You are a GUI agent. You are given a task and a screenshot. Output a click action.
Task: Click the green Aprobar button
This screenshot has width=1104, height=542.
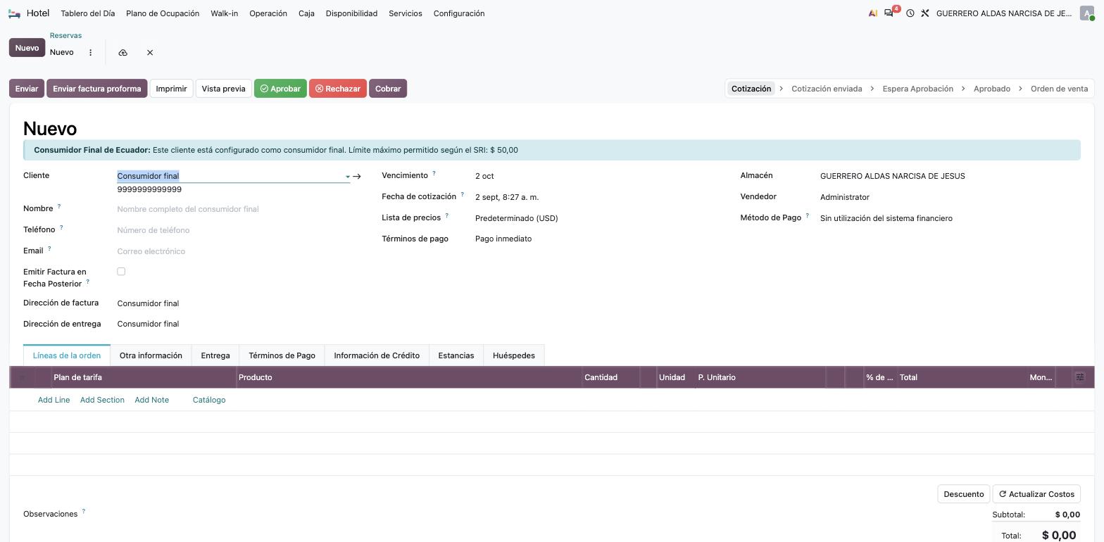(x=280, y=89)
